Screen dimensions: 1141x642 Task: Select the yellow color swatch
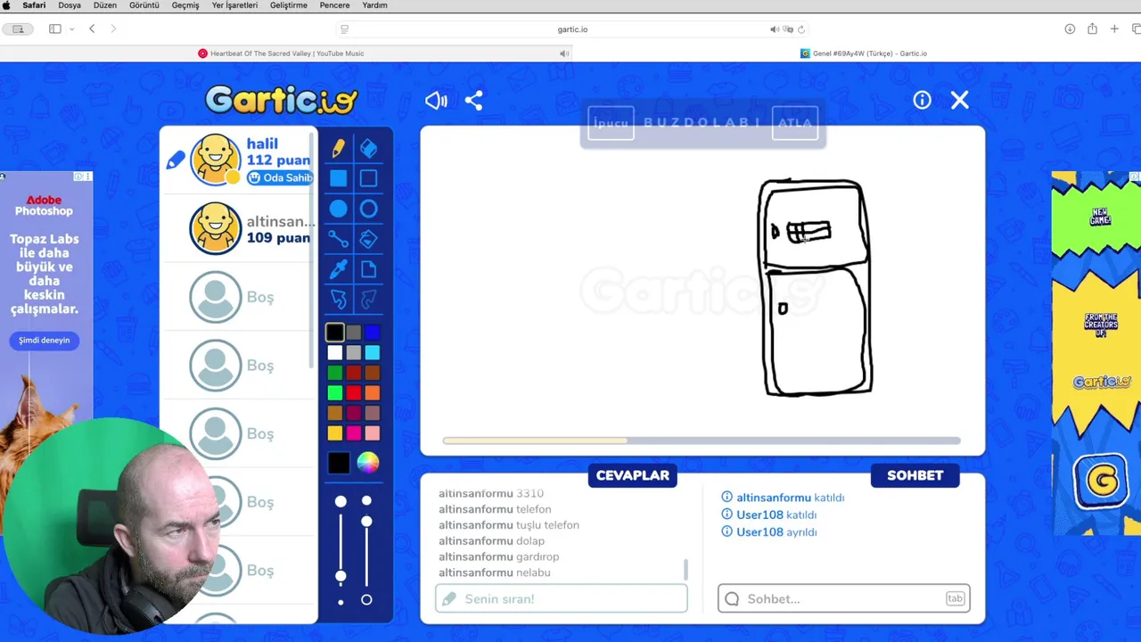335,433
